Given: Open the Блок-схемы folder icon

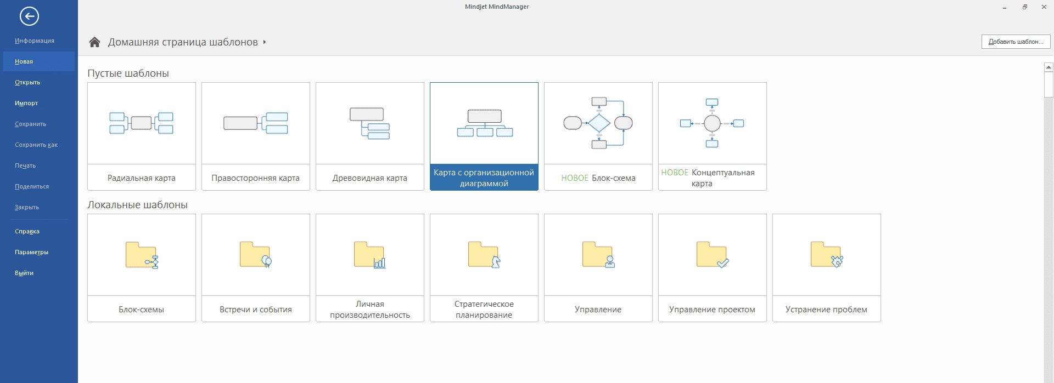Looking at the screenshot, I should [x=142, y=255].
